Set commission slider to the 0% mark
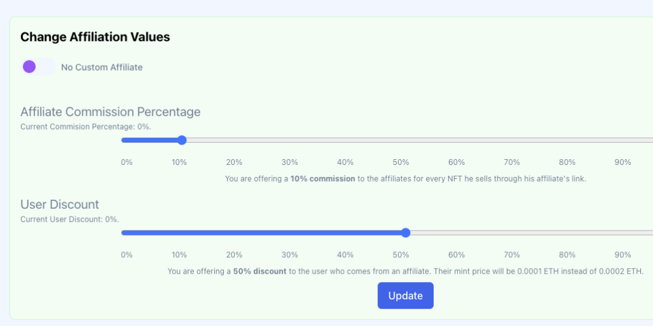The height and width of the screenshot is (326, 653). pos(126,140)
